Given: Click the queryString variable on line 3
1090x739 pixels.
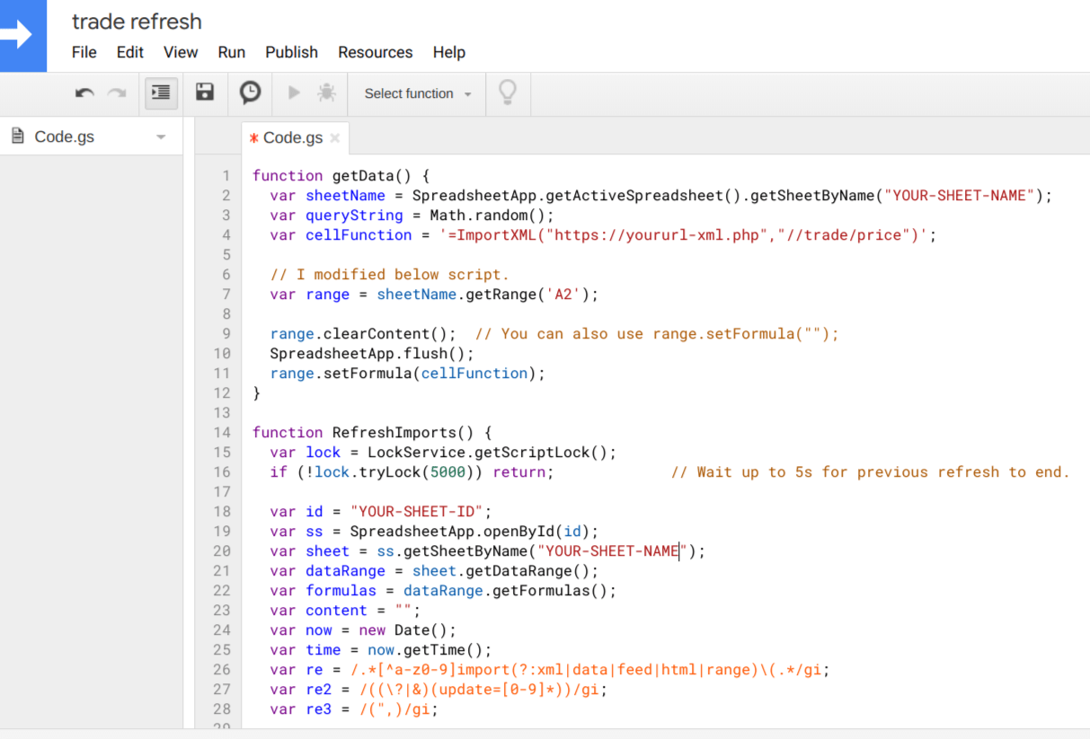Looking at the screenshot, I should (x=354, y=216).
